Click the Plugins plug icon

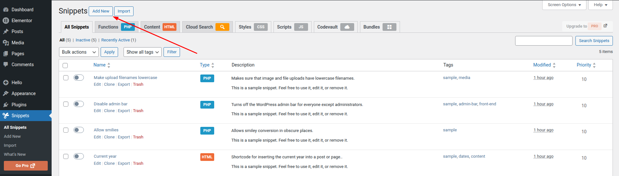pyautogui.click(x=6, y=105)
